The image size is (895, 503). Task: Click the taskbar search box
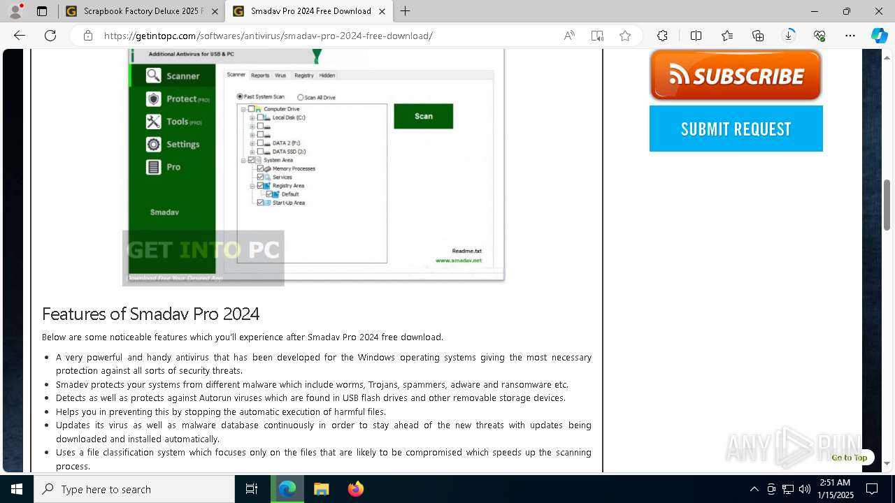(134, 489)
